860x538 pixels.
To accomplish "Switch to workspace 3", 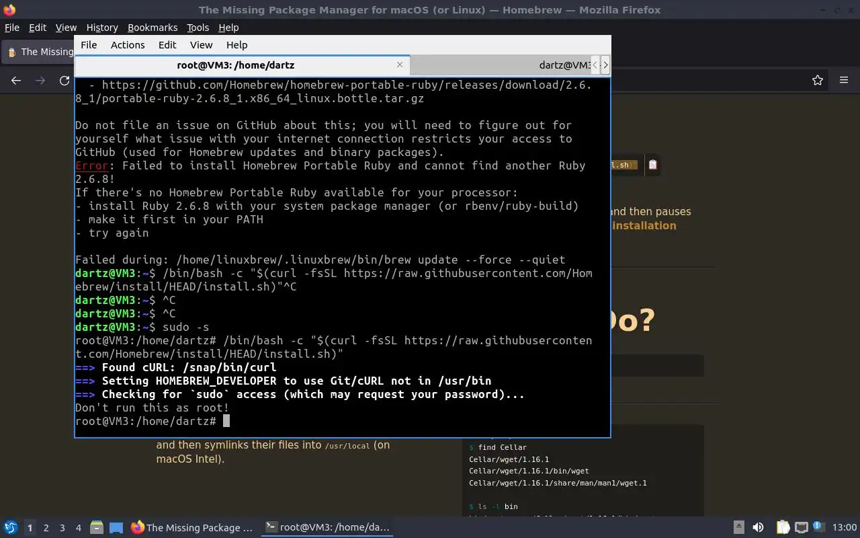I will [x=62, y=528].
